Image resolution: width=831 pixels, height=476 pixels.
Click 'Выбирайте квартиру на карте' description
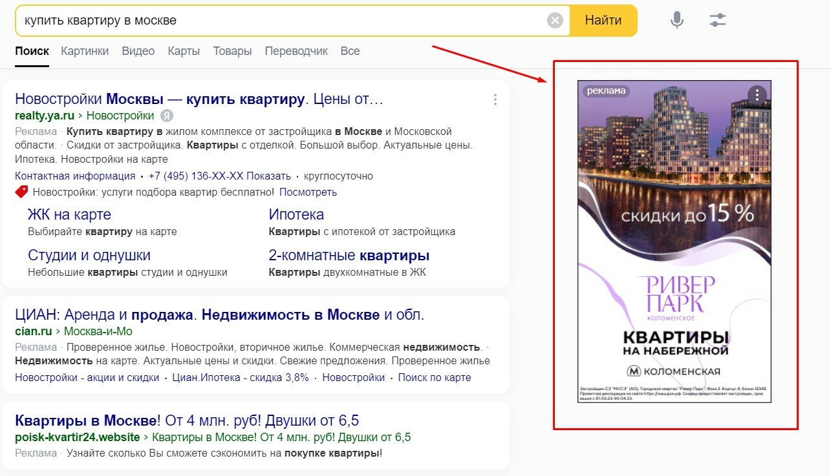point(102,231)
